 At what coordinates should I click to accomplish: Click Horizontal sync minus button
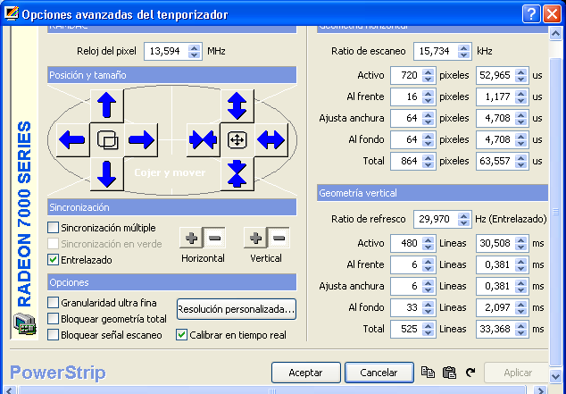pyautogui.click(x=214, y=238)
